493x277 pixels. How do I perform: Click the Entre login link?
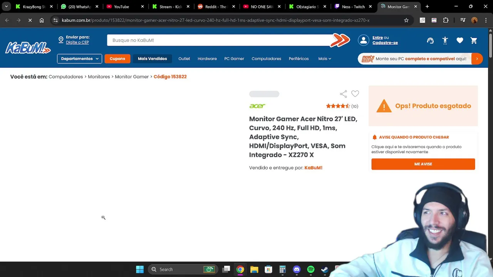pyautogui.click(x=377, y=37)
